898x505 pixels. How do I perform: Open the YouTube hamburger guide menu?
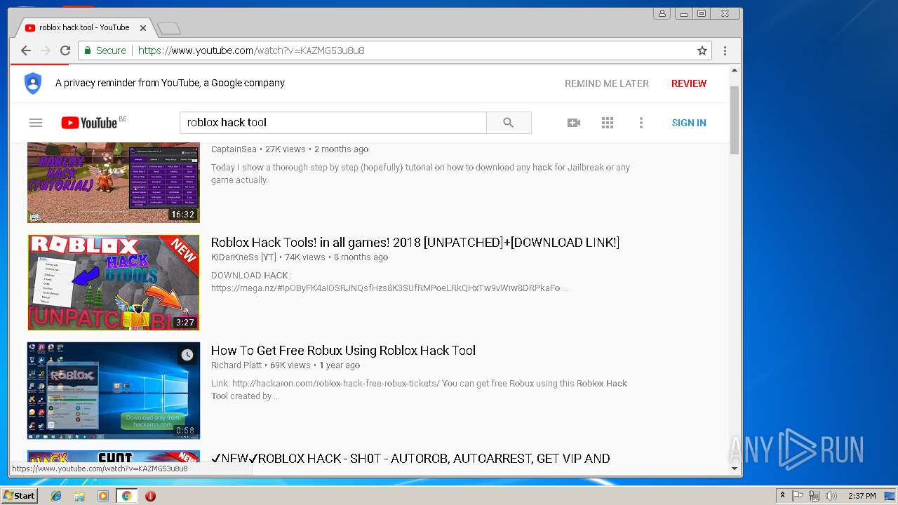[36, 123]
